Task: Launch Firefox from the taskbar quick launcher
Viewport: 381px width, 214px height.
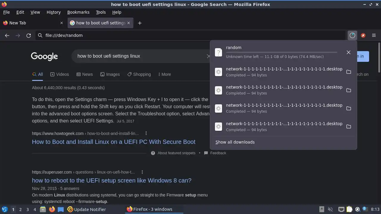Action: pos(52,209)
